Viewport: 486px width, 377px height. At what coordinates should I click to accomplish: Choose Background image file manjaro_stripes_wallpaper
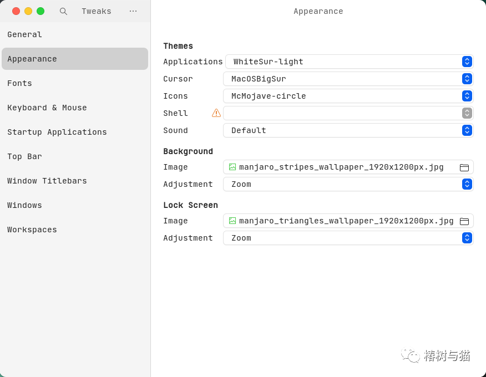(x=341, y=167)
